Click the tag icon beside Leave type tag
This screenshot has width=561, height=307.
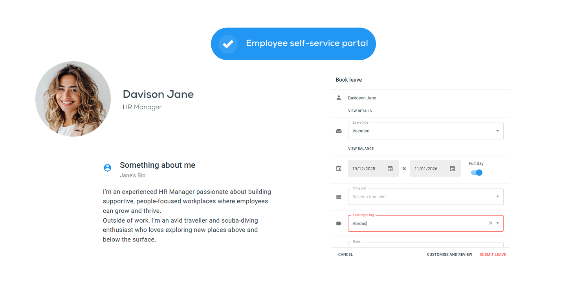[339, 223]
